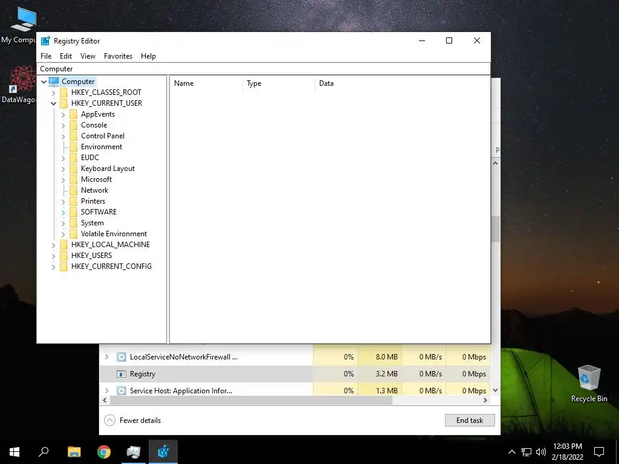Open the View menu
619x464 pixels.
[88, 56]
